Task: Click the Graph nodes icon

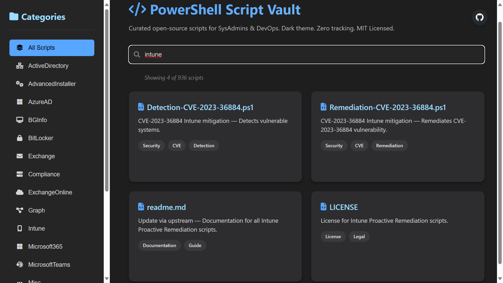Action: pyautogui.click(x=20, y=210)
